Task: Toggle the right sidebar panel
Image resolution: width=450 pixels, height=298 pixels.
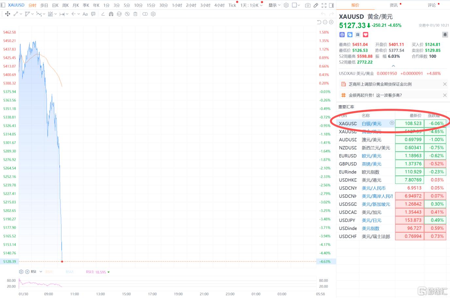Action: tap(331, 5)
